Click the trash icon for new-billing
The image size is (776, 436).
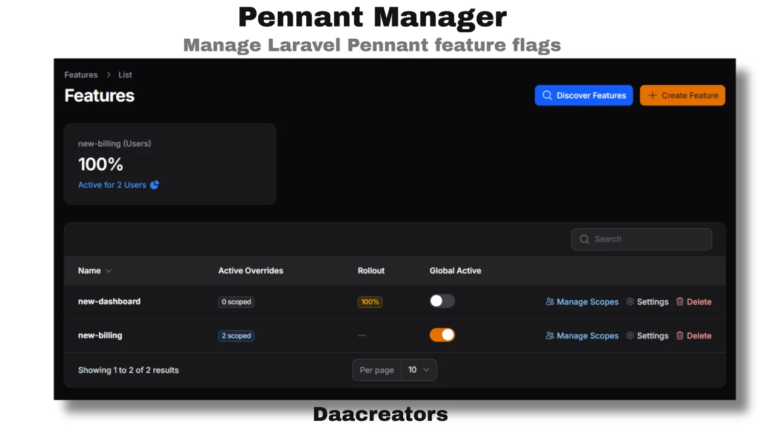[680, 335]
